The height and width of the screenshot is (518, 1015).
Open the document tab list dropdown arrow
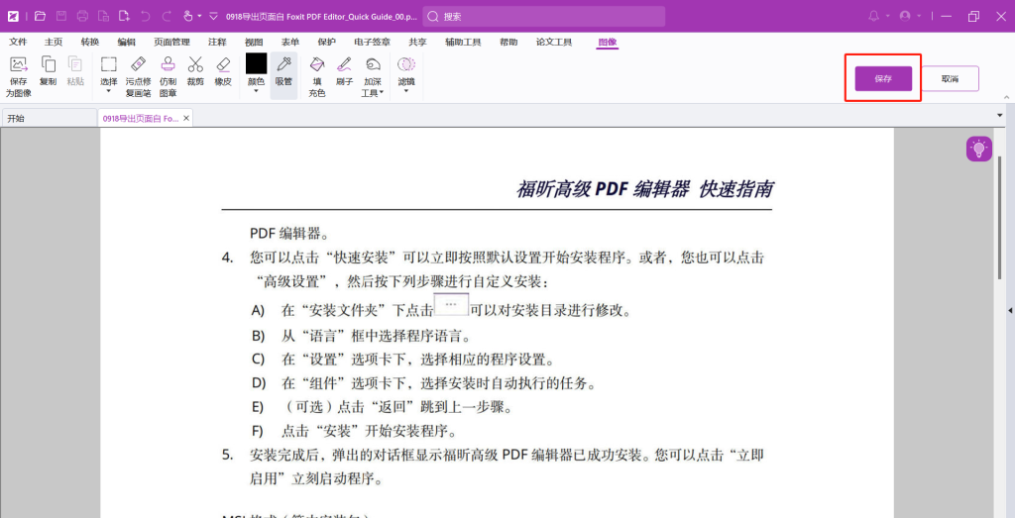(1001, 115)
